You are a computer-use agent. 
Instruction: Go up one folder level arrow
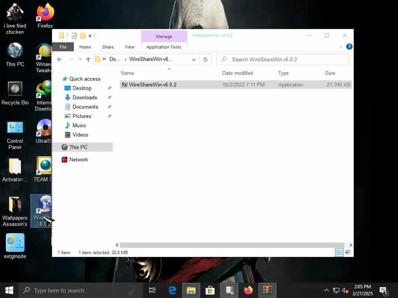[88, 59]
